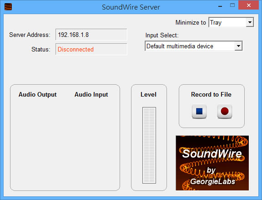
Task: Click the Level heading label
Action: [149, 95]
